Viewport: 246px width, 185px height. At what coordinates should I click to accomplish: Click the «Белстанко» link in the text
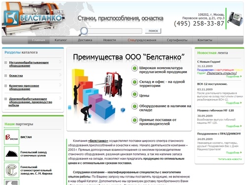(x=98, y=141)
